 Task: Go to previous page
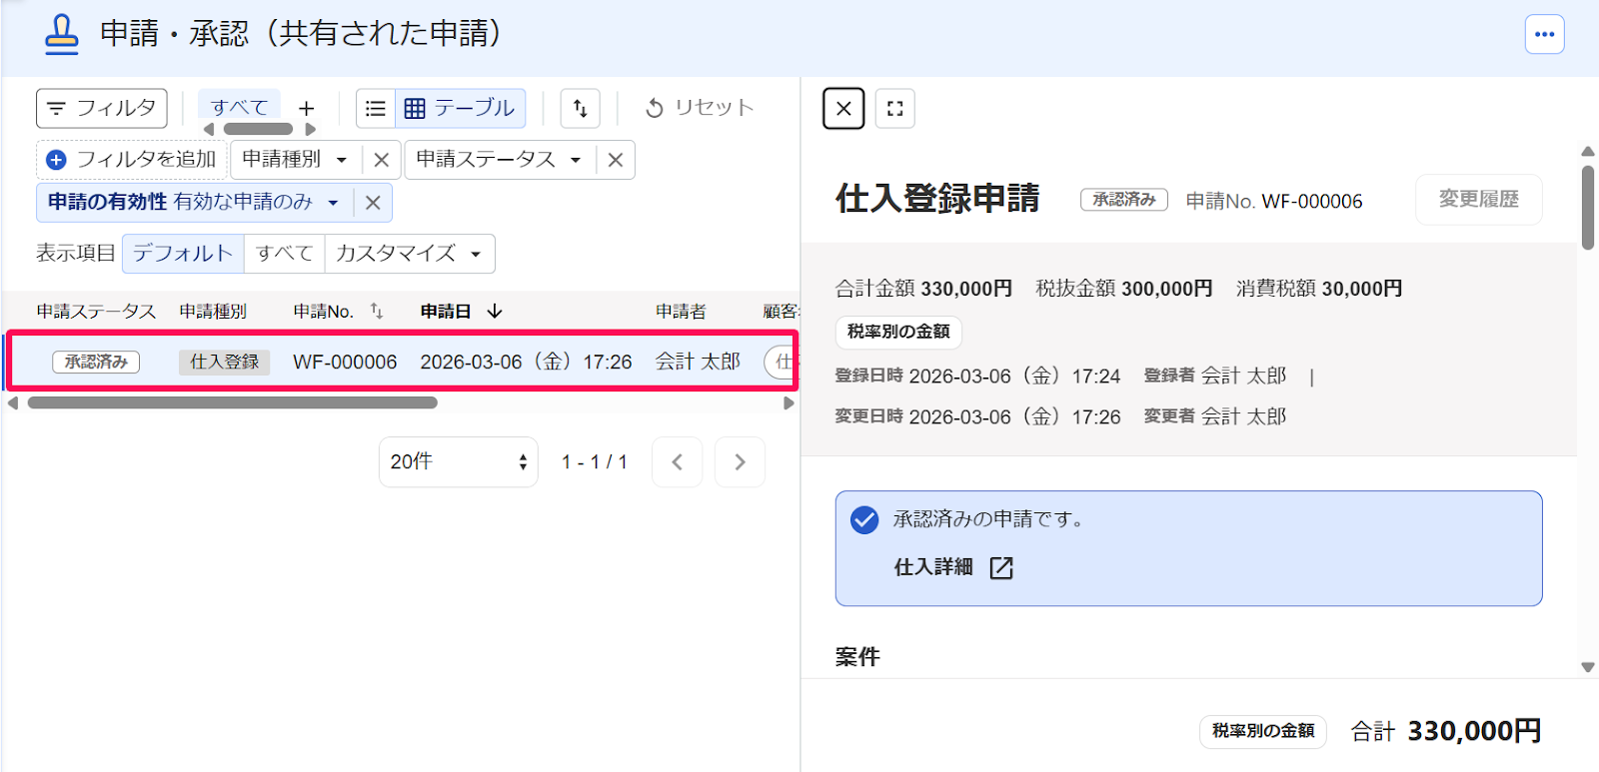(677, 461)
